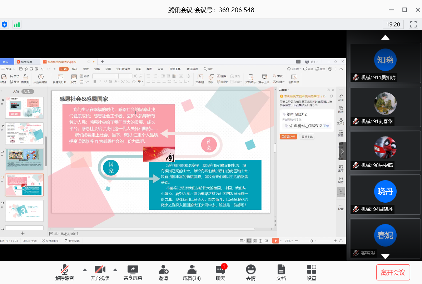The width and height of the screenshot is (422, 284).
Task: Open 共享屏幕 screen sharing
Action: point(133,273)
